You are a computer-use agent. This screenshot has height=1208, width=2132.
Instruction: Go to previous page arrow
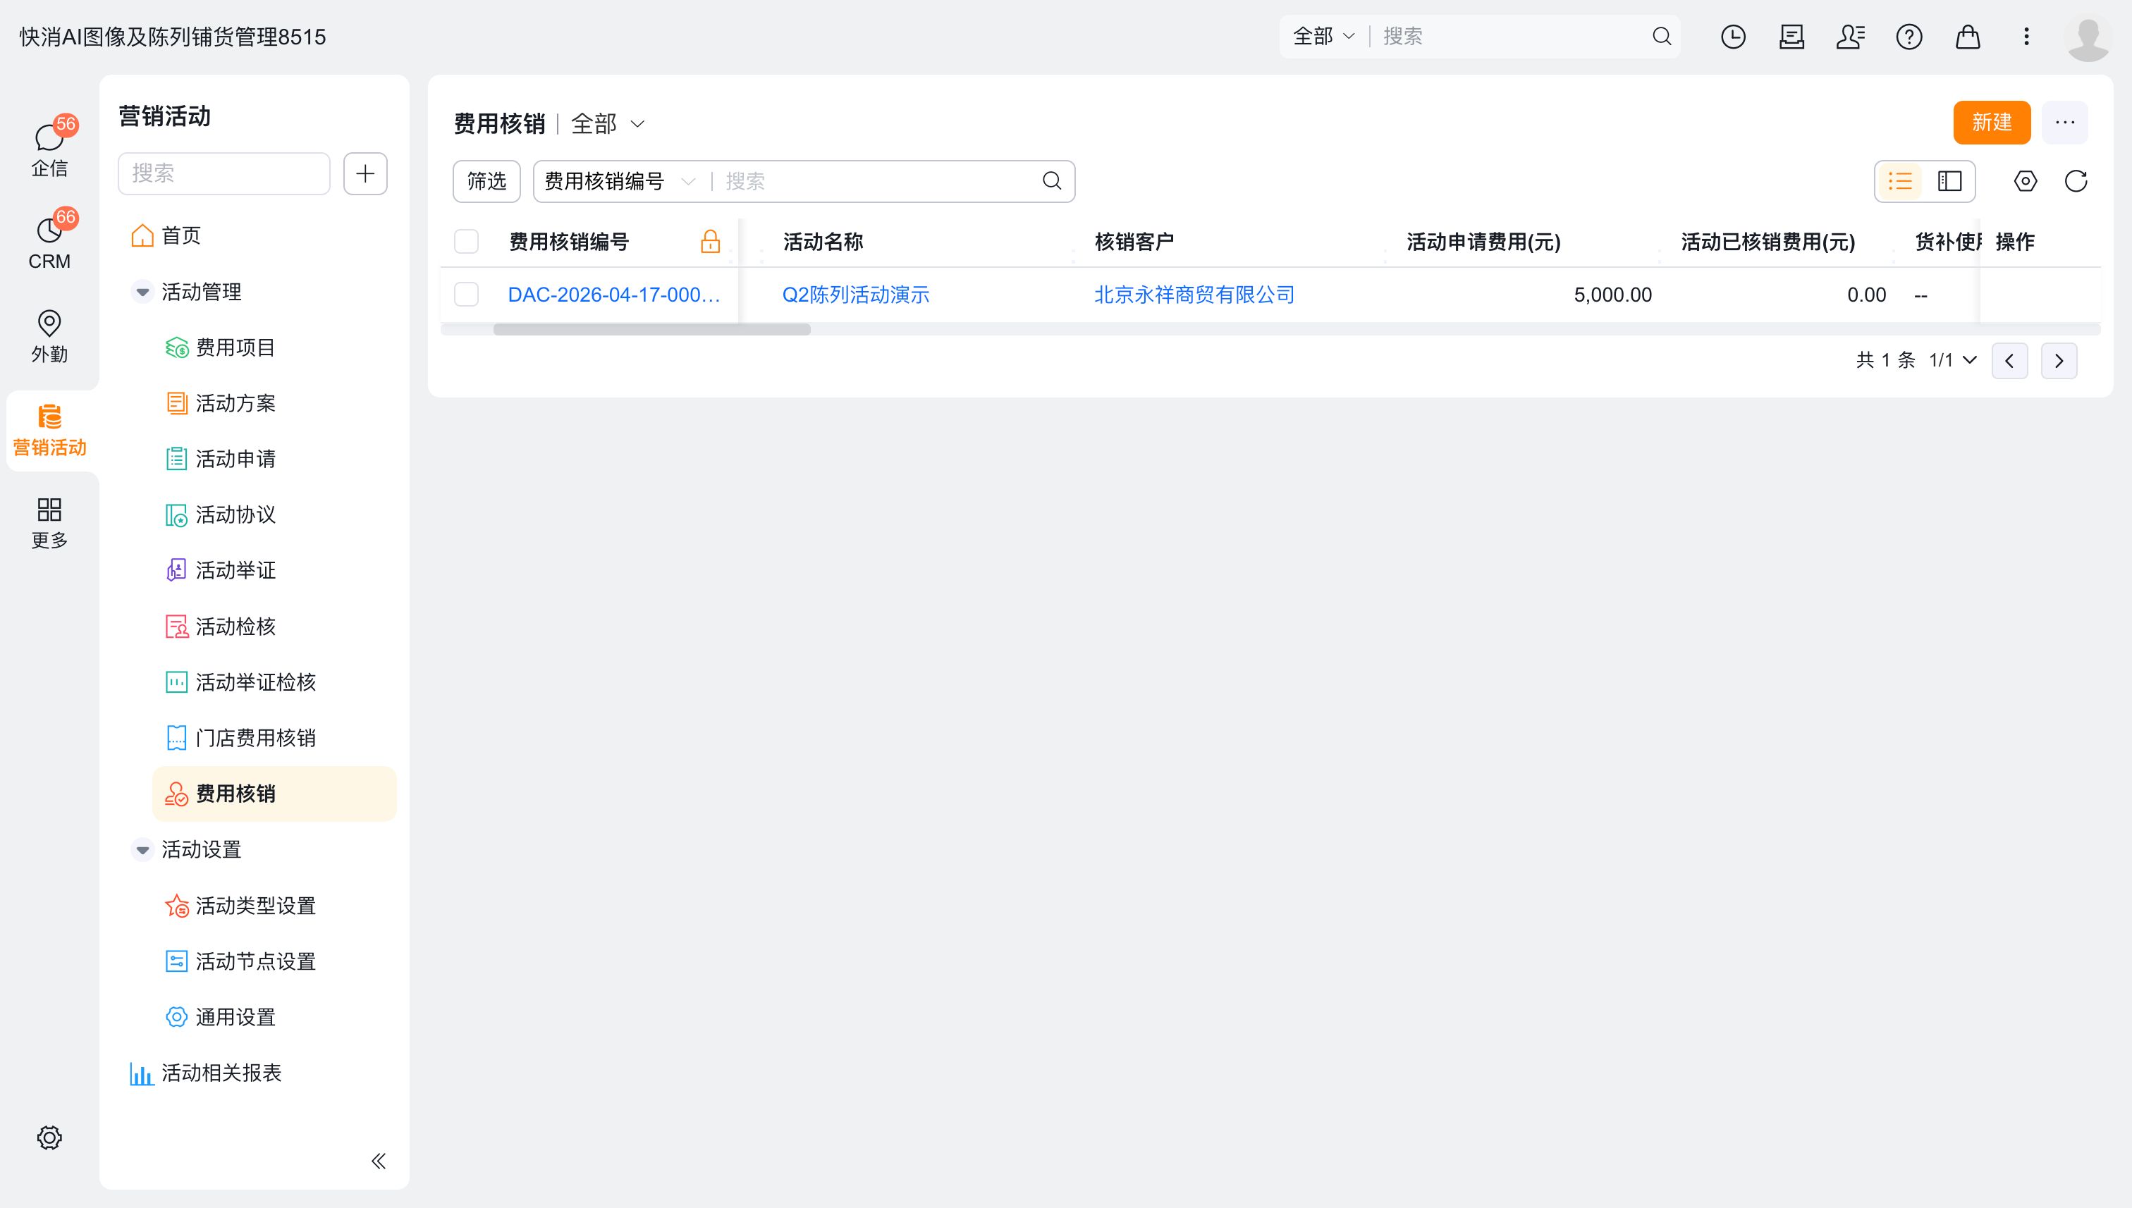2010,361
